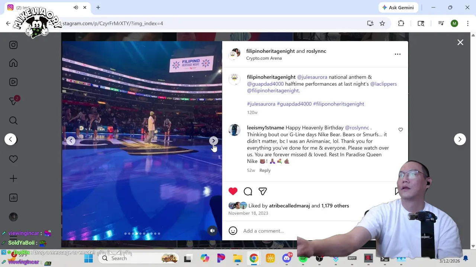
Task: Mute the Instagram tab audio
Action: tap(76, 7)
